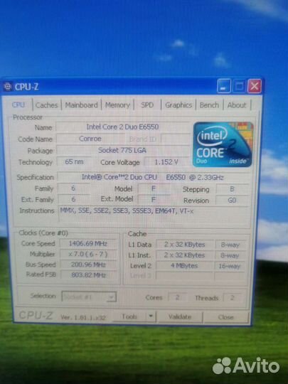The width and height of the screenshot is (288, 384).
Task: Click the package value Socket 775 LGA
Action: [122, 150]
